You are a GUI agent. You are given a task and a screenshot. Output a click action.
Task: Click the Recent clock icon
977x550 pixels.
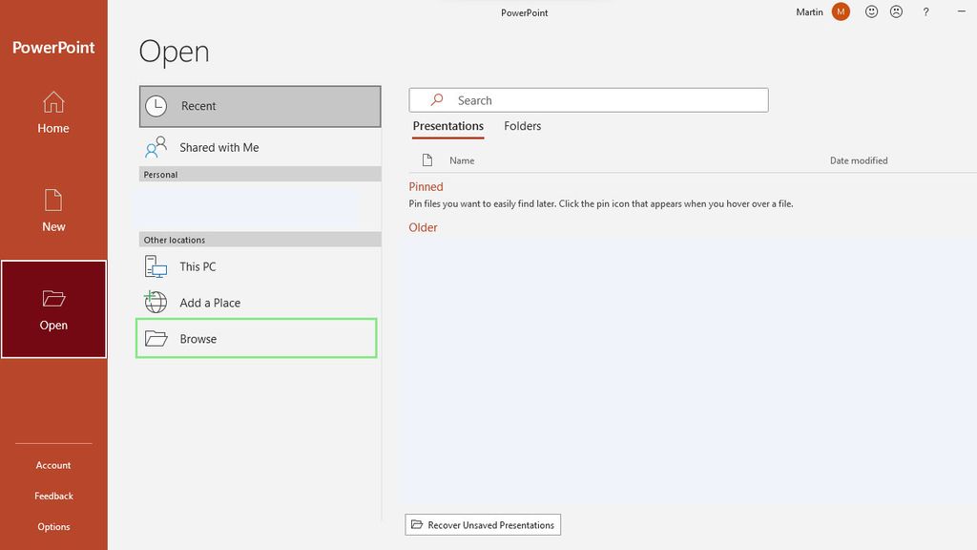click(156, 106)
